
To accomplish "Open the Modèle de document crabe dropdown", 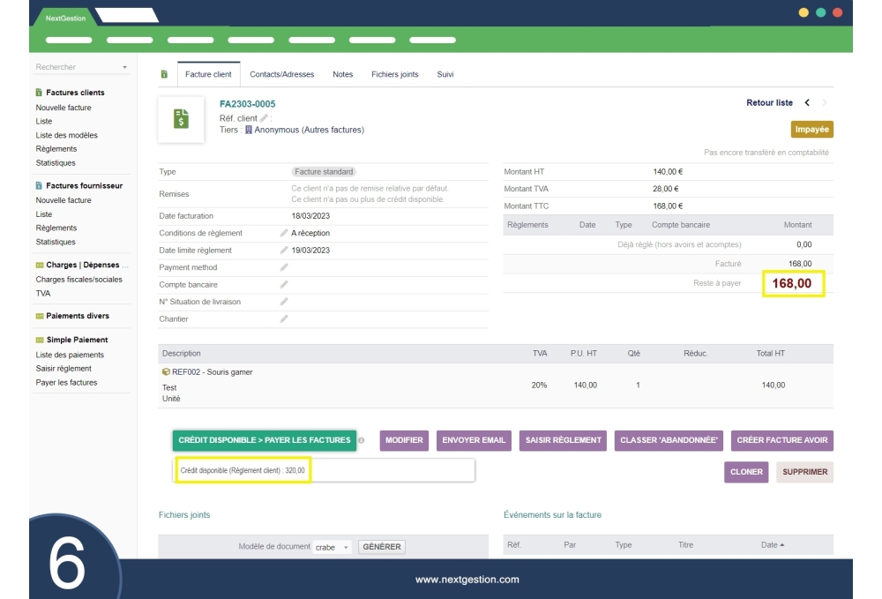I will [x=333, y=547].
